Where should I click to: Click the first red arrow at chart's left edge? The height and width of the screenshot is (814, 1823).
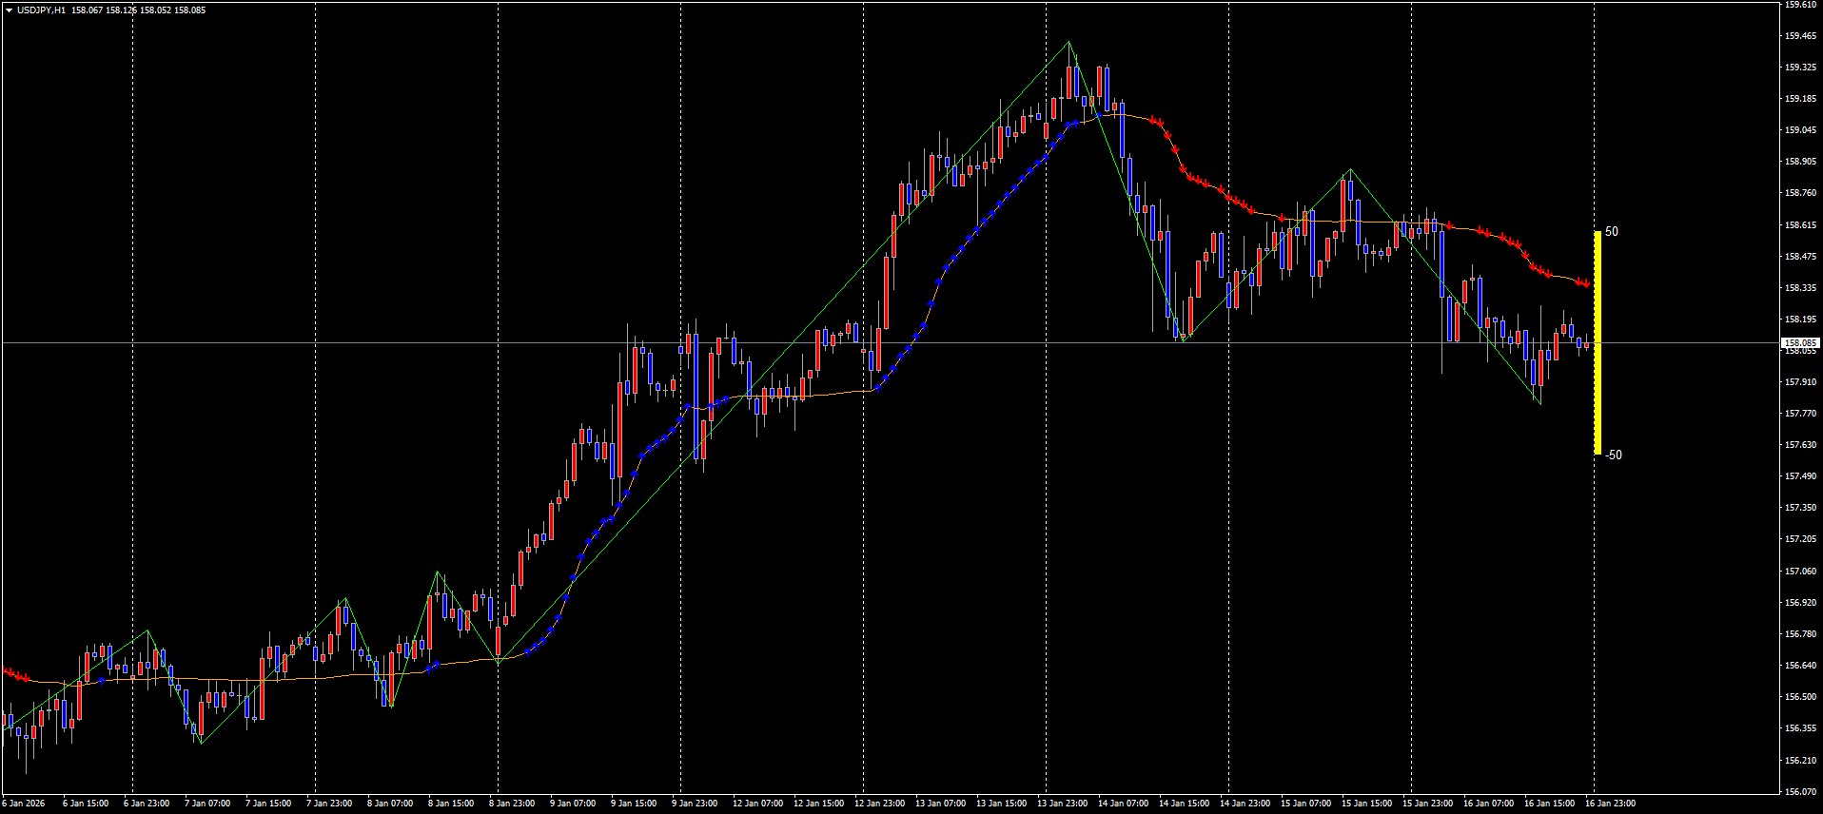[7, 671]
